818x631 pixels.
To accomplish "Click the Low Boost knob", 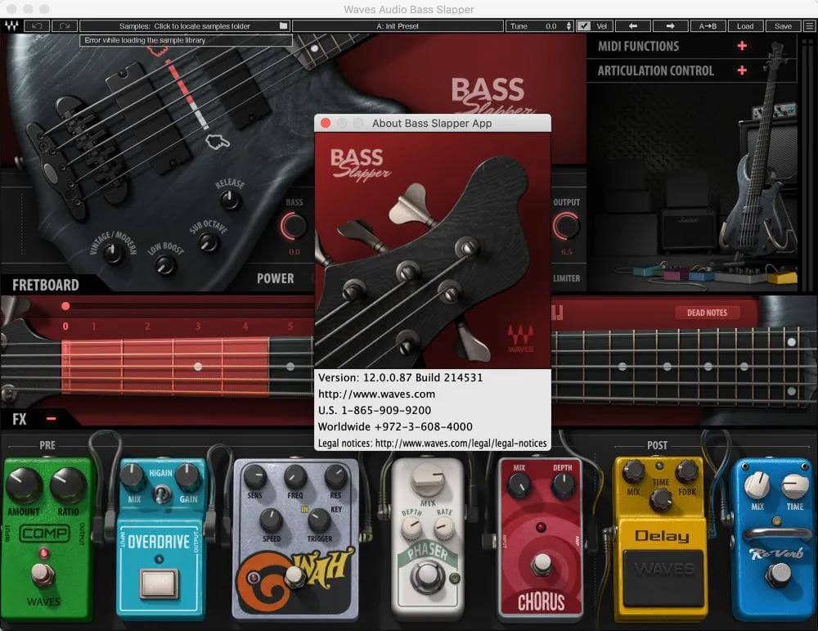I will click(166, 266).
